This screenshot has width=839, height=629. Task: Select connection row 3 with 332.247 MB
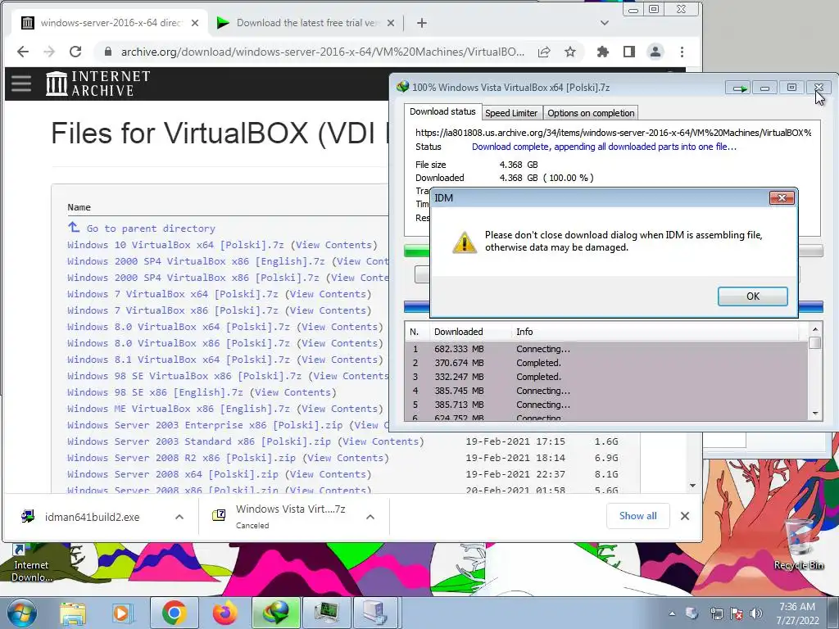[606, 377]
